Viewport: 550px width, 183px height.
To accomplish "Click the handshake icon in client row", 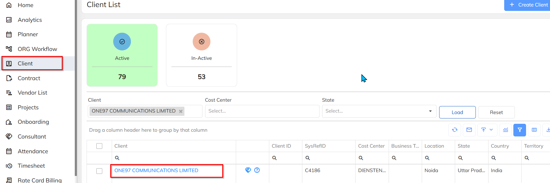I will pos(248,170).
